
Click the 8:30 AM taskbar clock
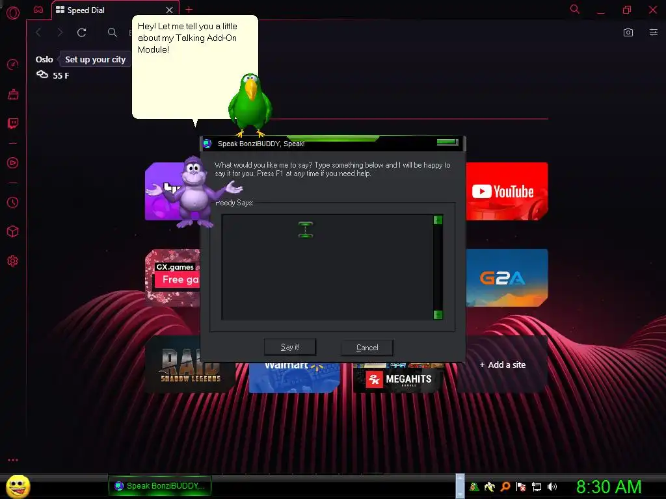(x=609, y=487)
